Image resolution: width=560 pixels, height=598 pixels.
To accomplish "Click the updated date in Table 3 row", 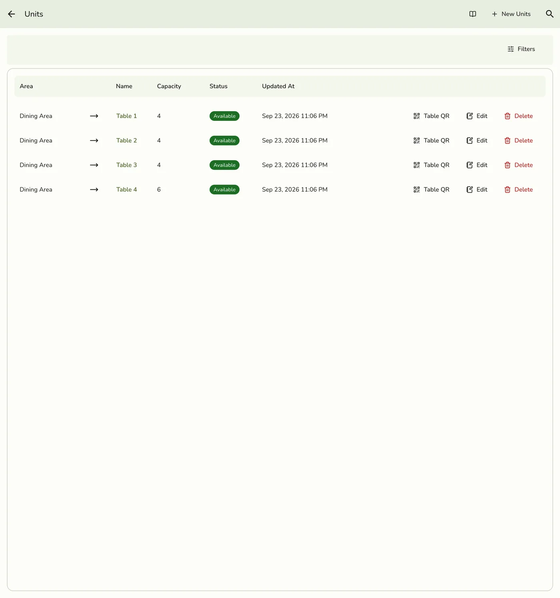I will click(295, 165).
